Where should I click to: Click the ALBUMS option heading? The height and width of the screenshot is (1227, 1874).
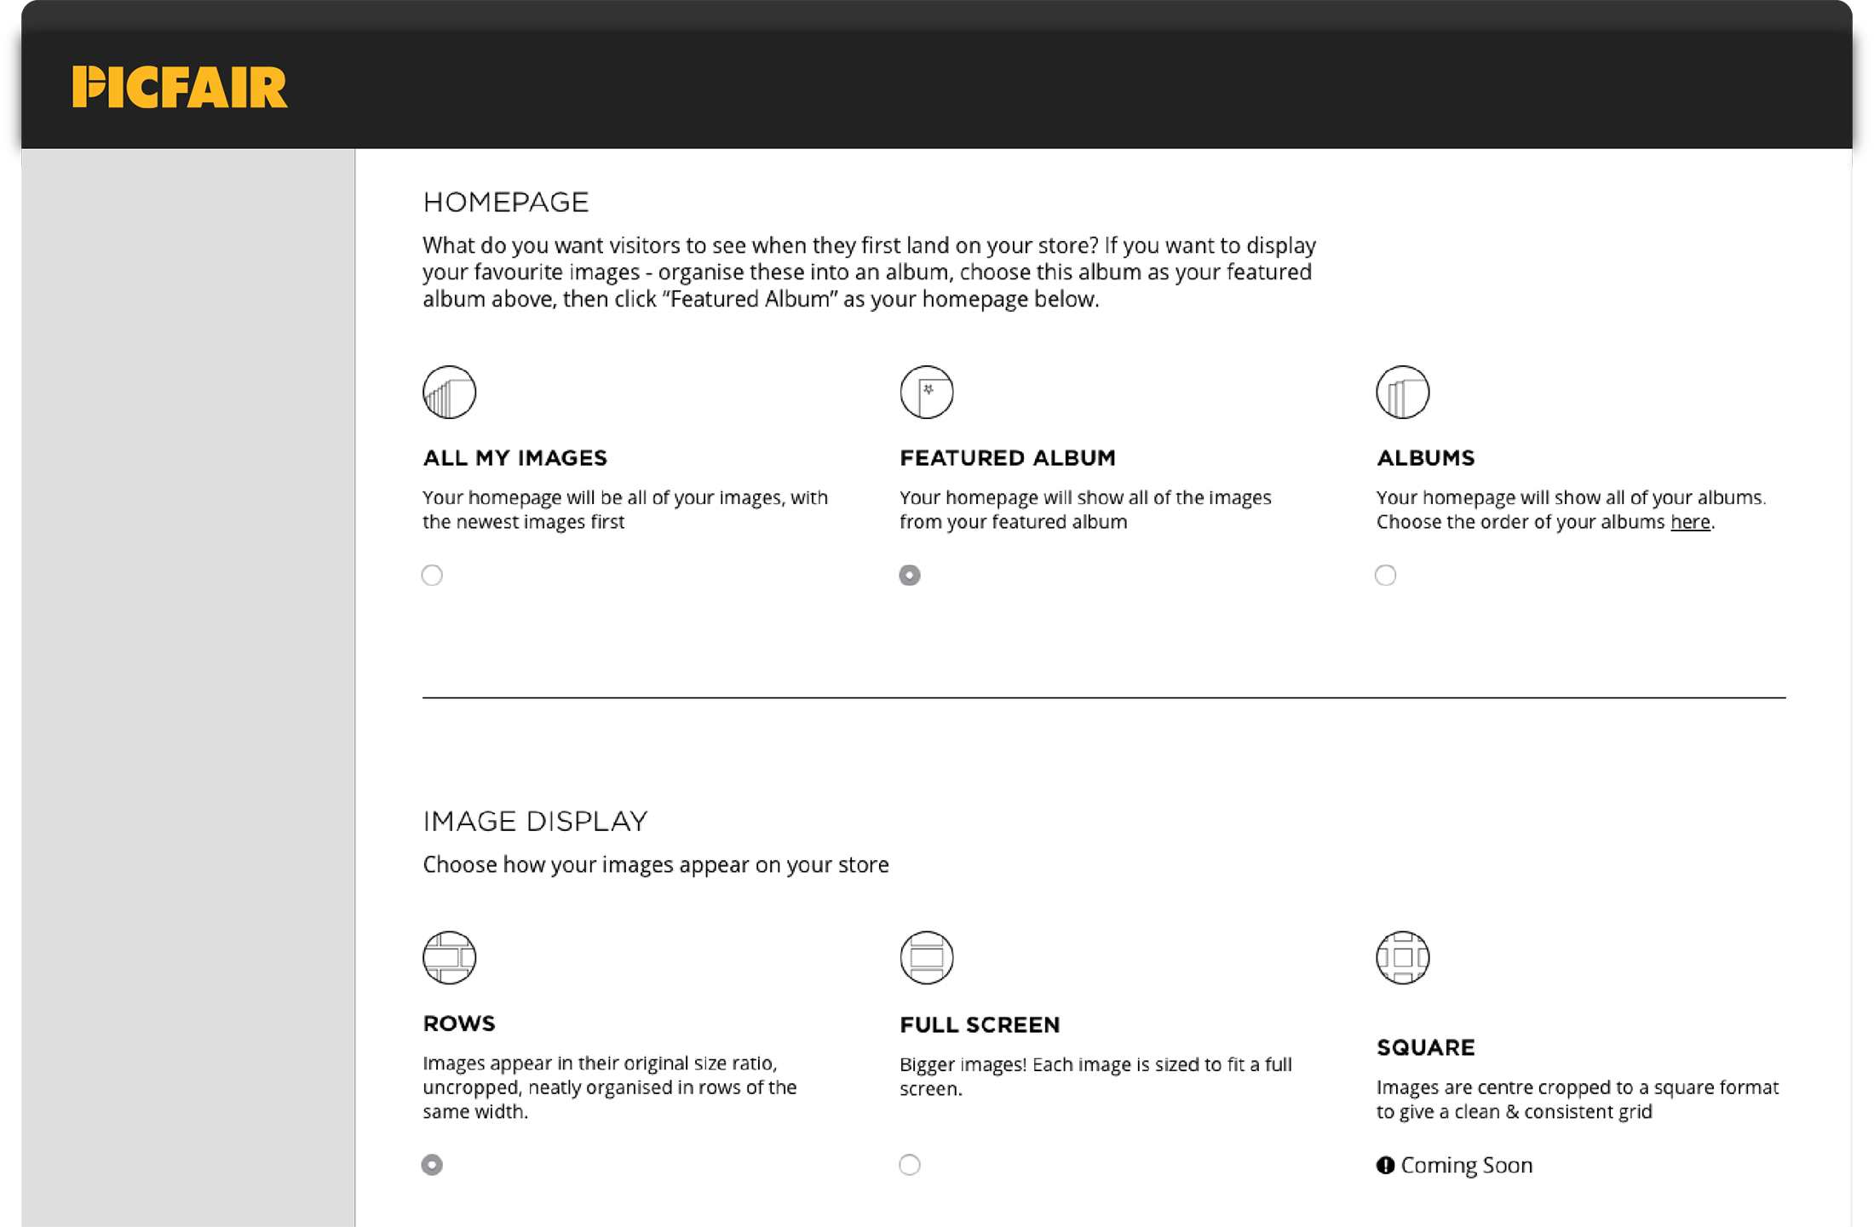(1425, 458)
